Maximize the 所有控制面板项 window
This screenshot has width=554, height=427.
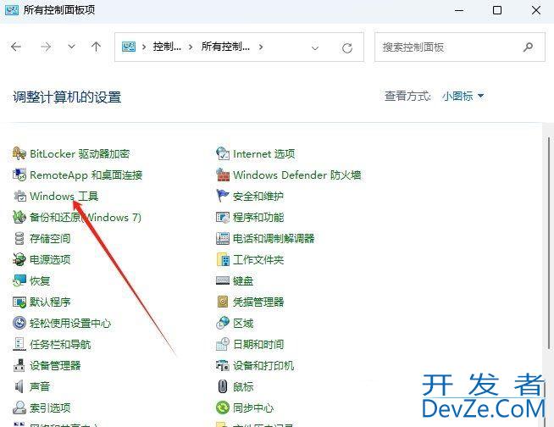[497, 10]
